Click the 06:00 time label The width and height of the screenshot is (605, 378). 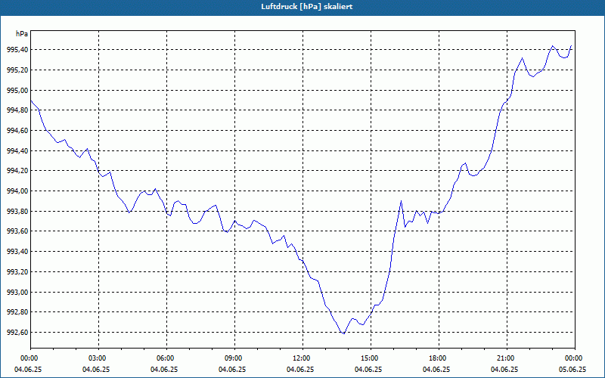(x=166, y=358)
